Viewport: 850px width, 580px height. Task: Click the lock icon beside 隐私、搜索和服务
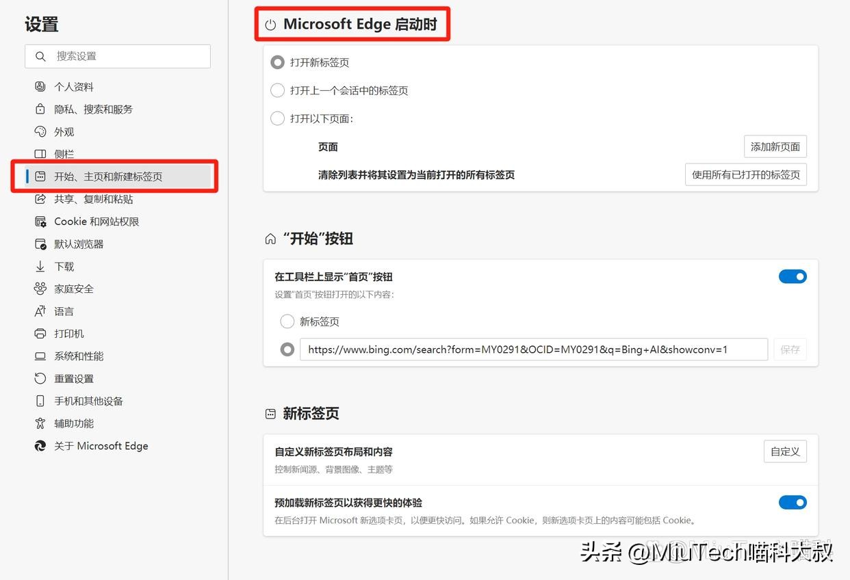pos(40,109)
